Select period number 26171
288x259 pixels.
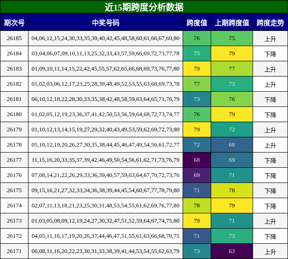14,251
